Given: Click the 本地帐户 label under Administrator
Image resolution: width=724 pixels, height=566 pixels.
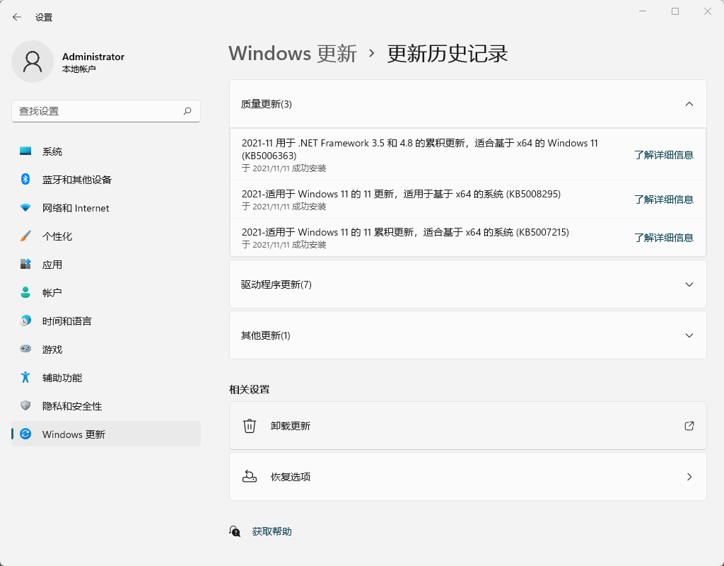Looking at the screenshot, I should point(79,69).
